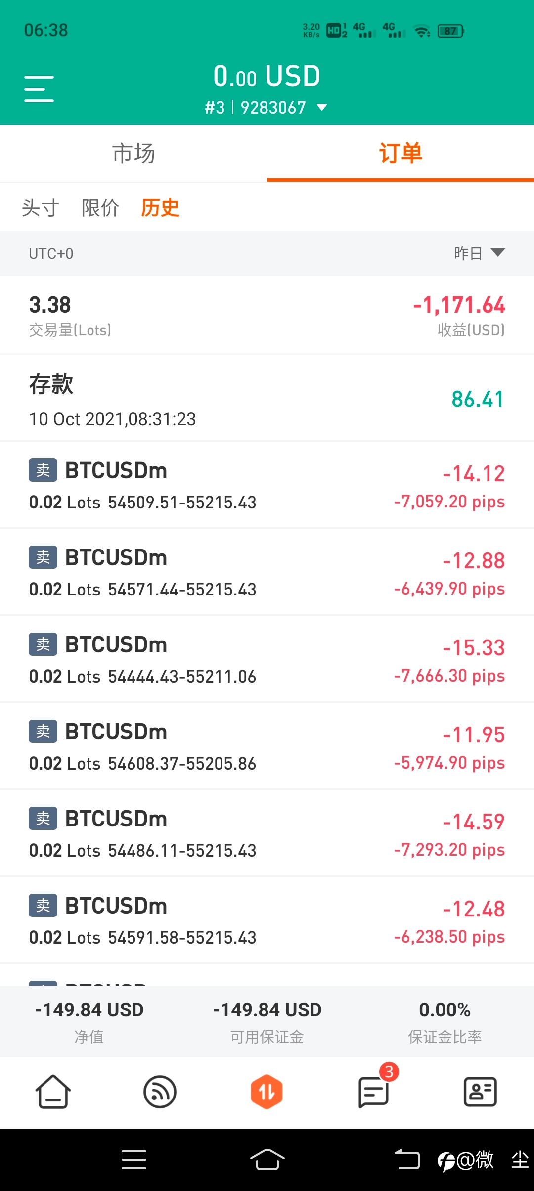Select the 历史 sub-tab
Image resolution: width=534 pixels, height=1191 pixels.
[160, 208]
